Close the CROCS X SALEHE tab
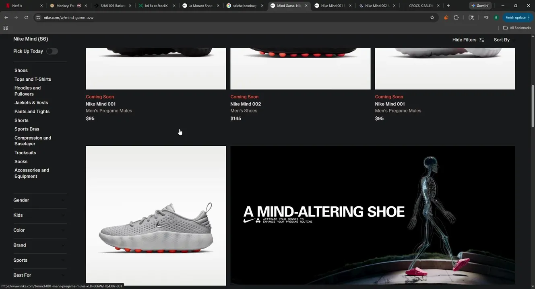This screenshot has width=535, height=289. 438,6
